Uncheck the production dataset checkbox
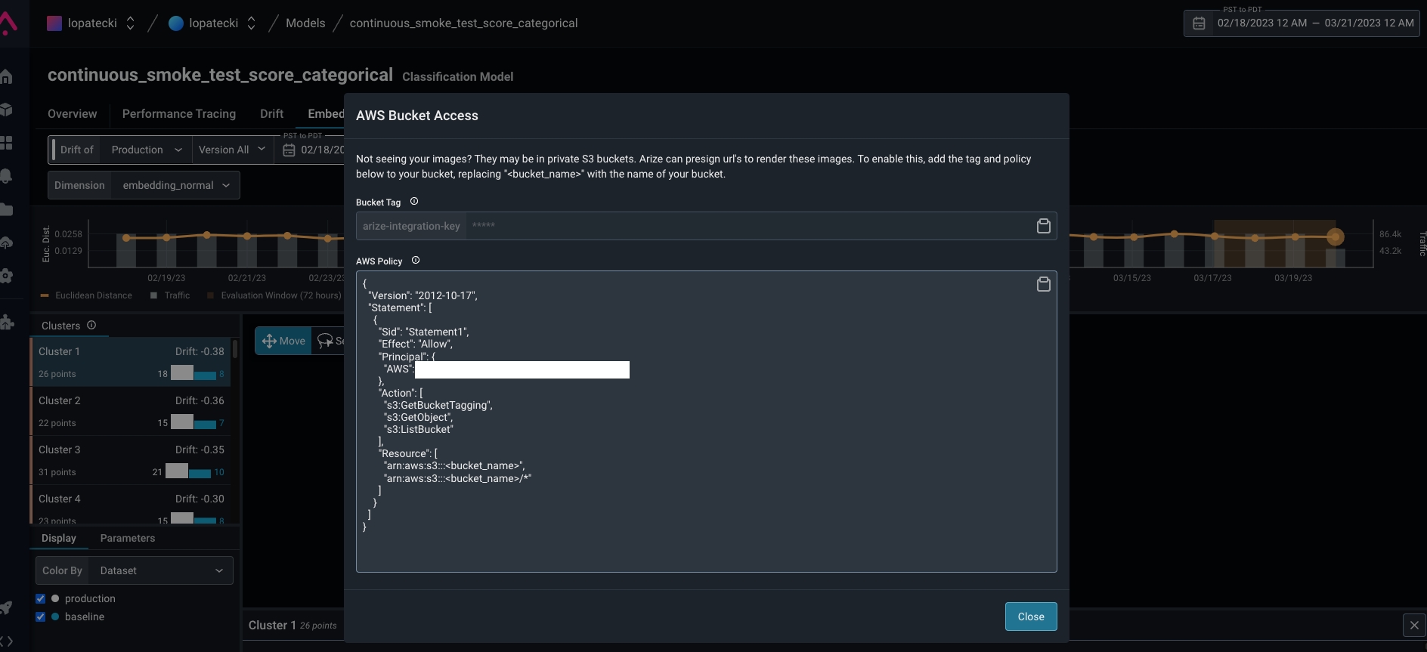 tap(41, 599)
